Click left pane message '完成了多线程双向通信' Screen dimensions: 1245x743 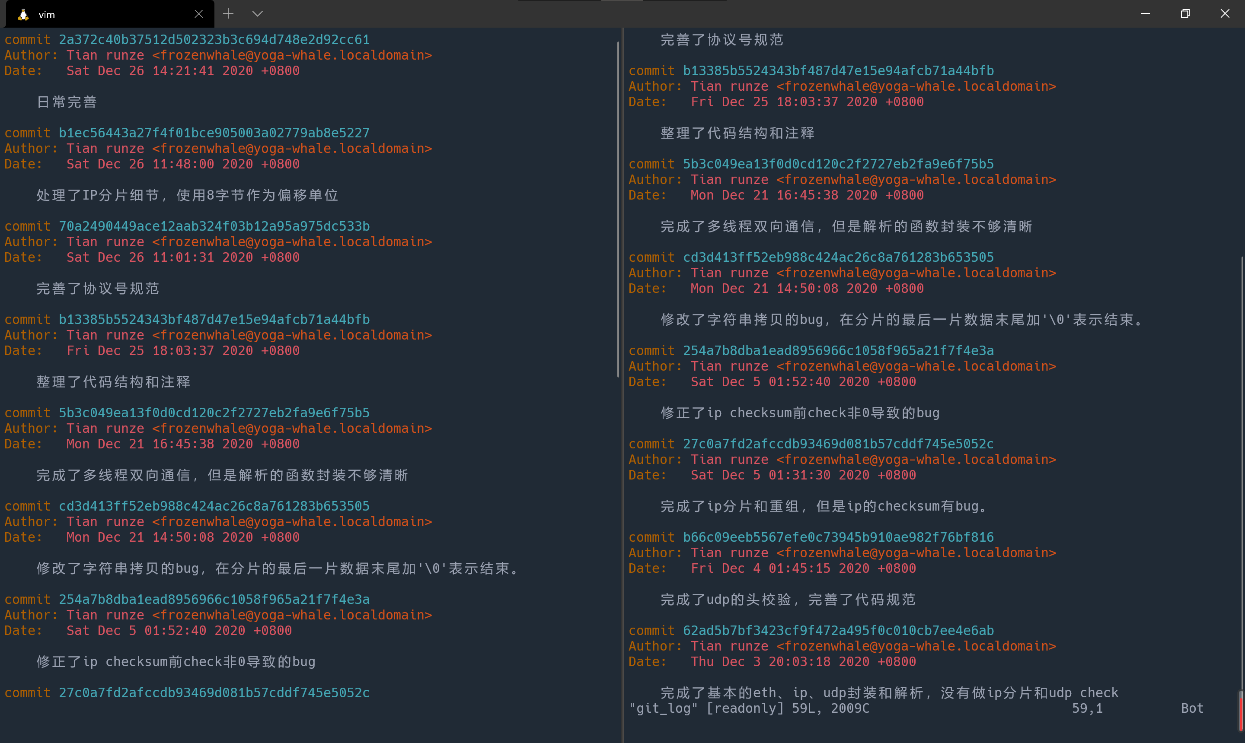tap(113, 475)
